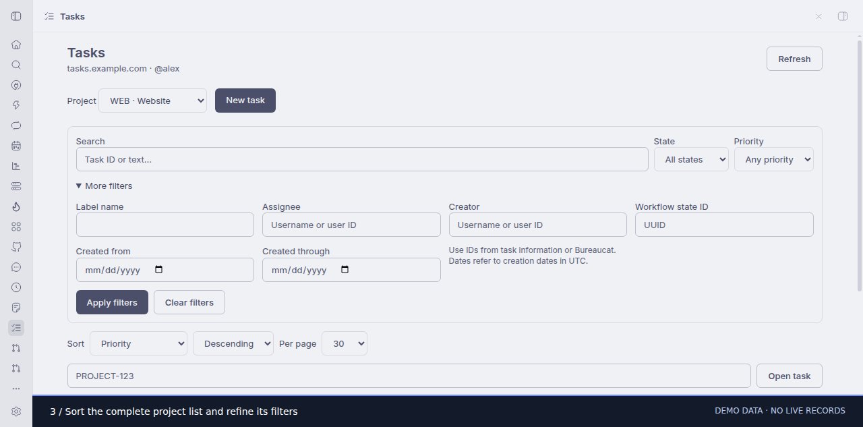Open calendar picker in Created from field
The image size is (863, 427).
point(159,269)
